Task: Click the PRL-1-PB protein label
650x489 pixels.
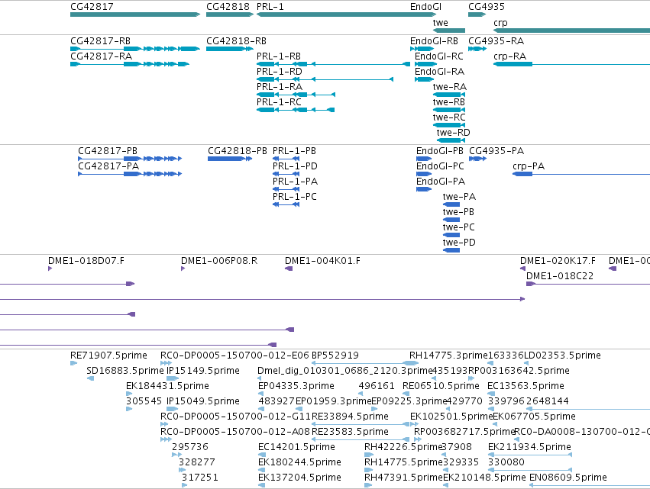Action: click(294, 151)
